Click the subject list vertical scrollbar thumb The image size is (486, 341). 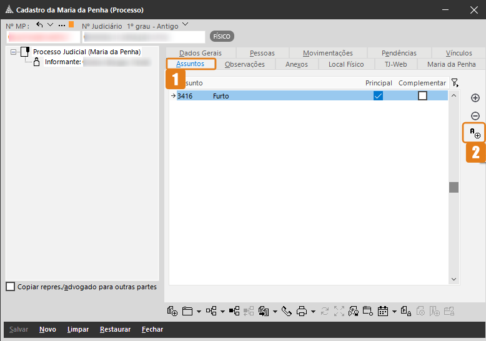454,187
